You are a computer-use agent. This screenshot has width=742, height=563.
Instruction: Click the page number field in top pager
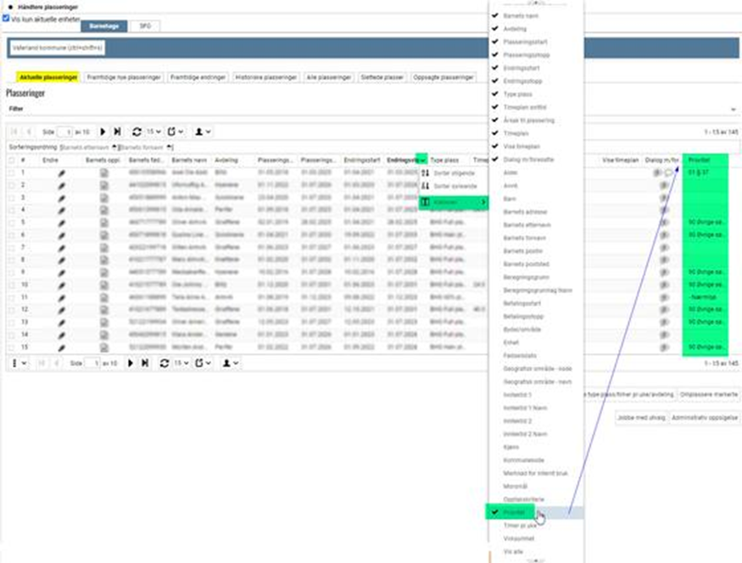[64, 132]
